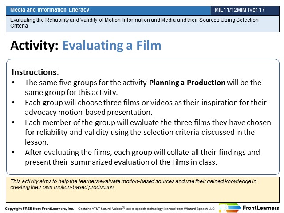Click the FrontLearners brand name text
Viewport: 284px width, 213px height.
(x=260, y=208)
